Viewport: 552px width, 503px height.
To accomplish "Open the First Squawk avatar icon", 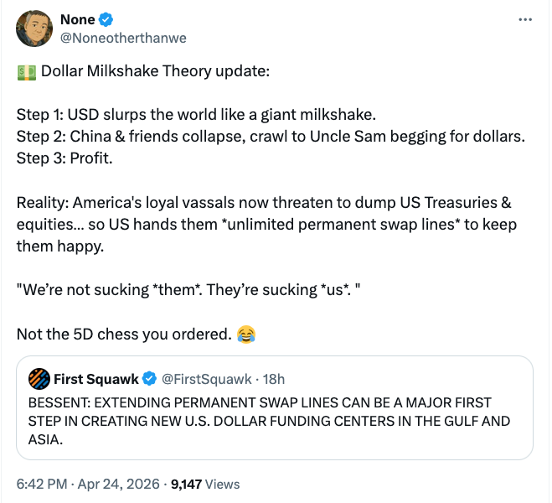I will click(39, 379).
